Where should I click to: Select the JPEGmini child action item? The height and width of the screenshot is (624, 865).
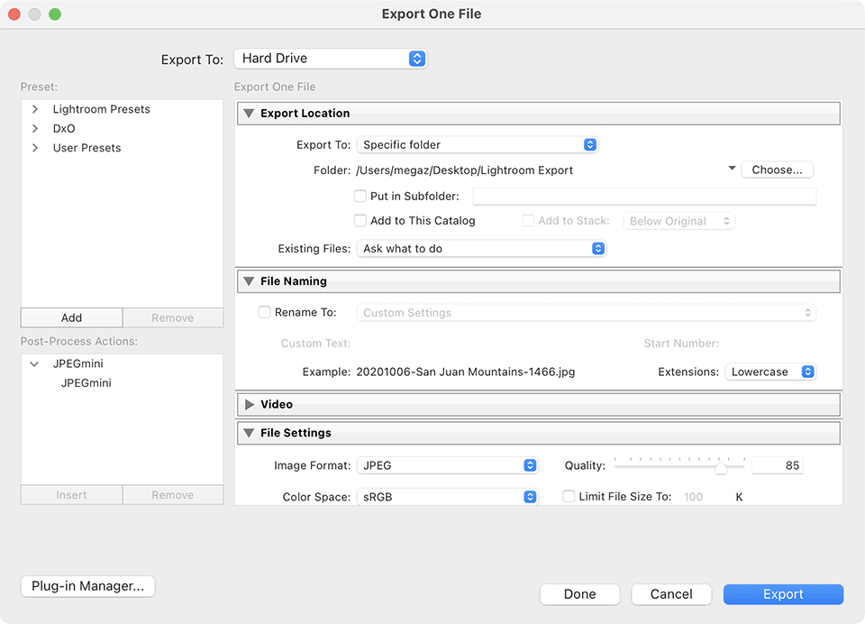point(86,383)
